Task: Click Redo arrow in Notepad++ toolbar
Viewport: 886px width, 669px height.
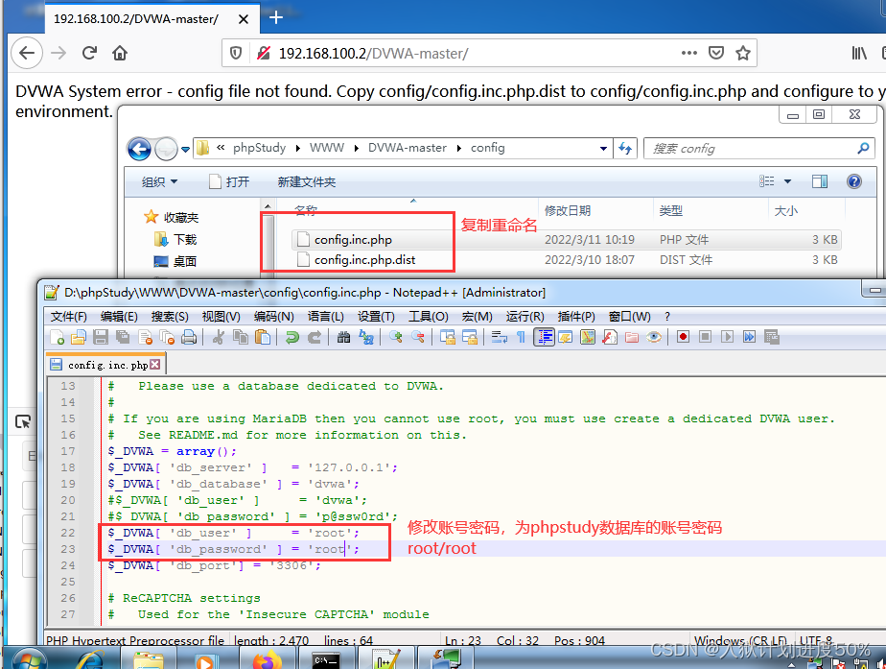Action: point(315,337)
